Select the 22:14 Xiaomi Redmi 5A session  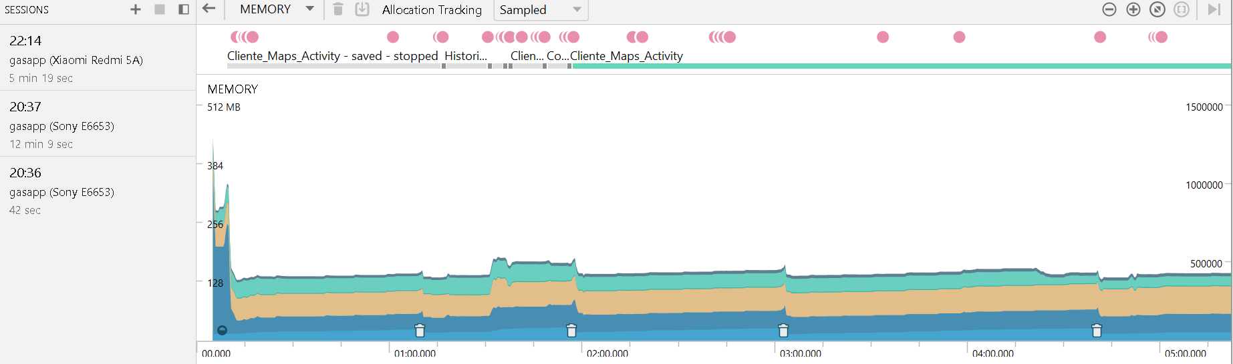(x=98, y=58)
